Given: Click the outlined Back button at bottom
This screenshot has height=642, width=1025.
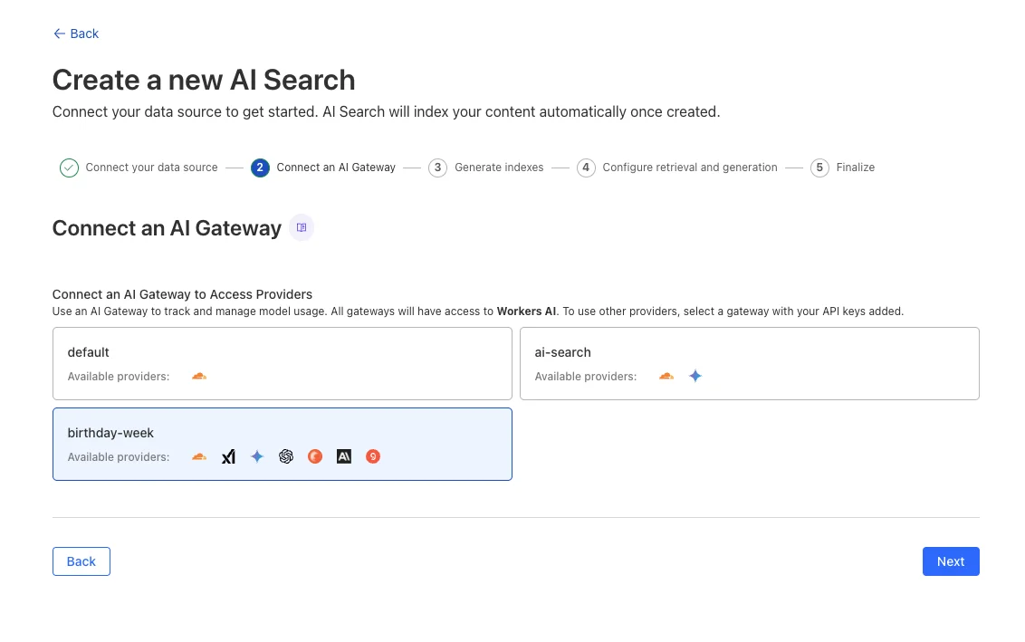Looking at the screenshot, I should (81, 561).
